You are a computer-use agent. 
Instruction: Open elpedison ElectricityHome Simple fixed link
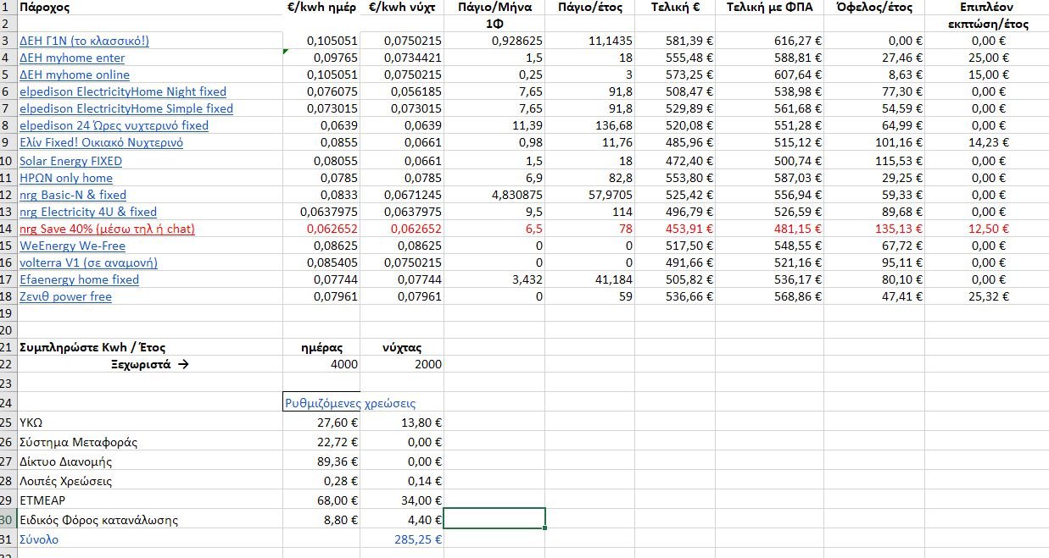pos(126,108)
